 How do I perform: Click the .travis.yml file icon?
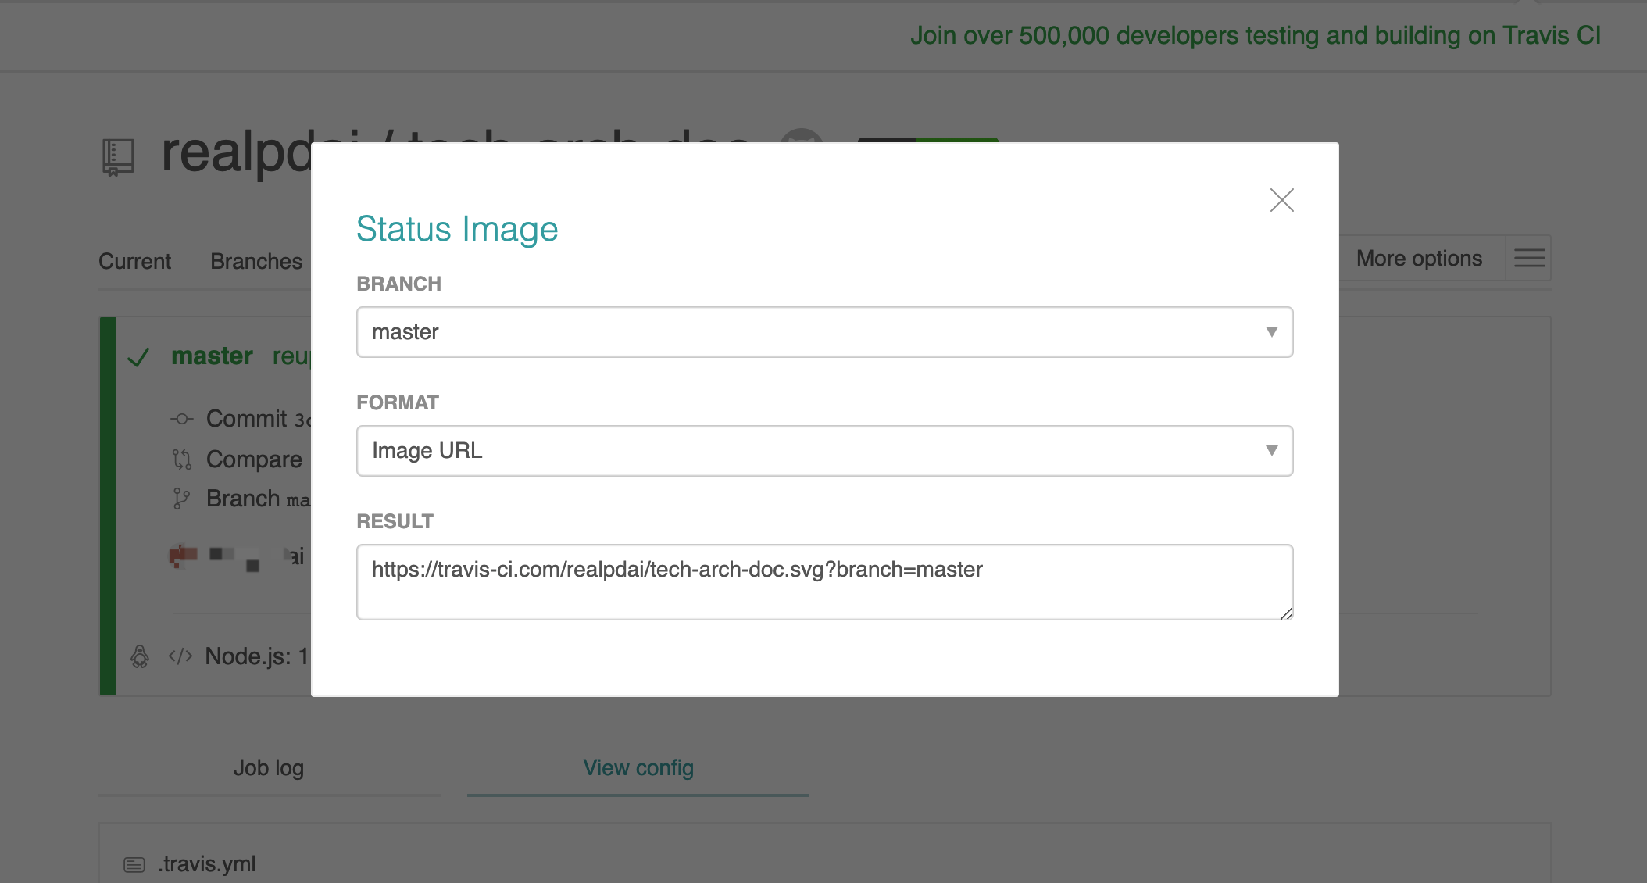point(134,864)
